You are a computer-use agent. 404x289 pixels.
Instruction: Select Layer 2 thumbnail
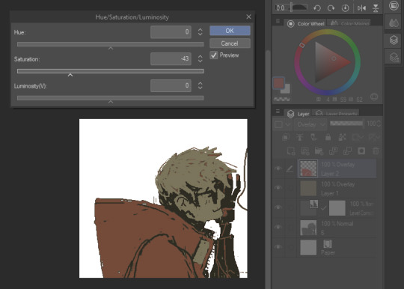(x=308, y=168)
